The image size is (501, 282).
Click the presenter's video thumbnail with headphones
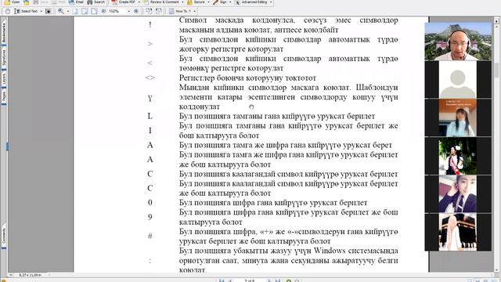tap(458, 42)
